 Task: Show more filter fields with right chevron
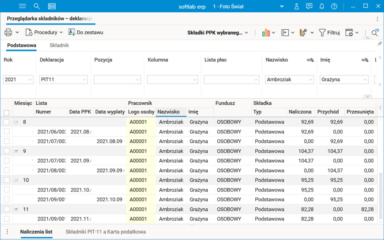[x=380, y=85]
